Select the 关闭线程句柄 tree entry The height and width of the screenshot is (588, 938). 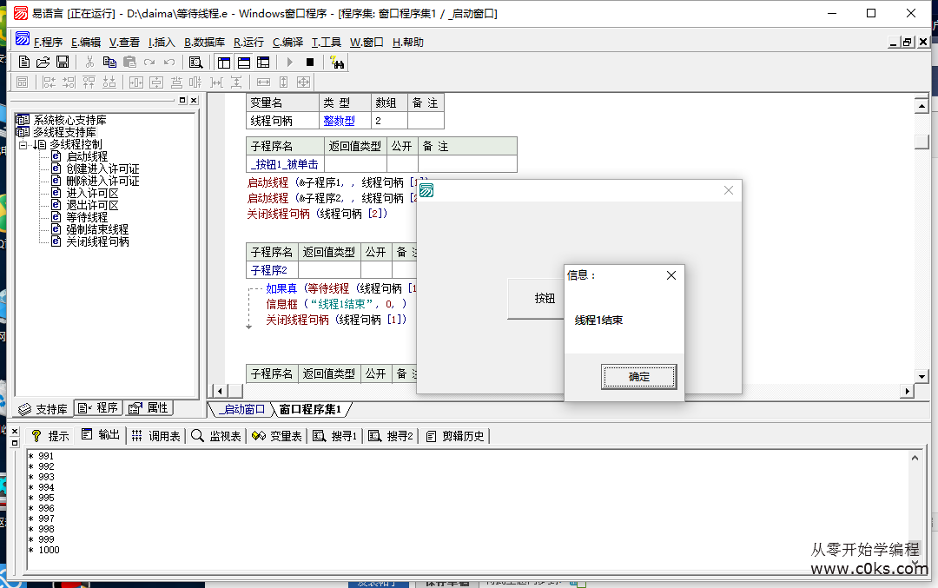coord(97,241)
